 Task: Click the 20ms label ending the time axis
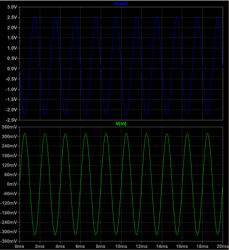(222, 247)
